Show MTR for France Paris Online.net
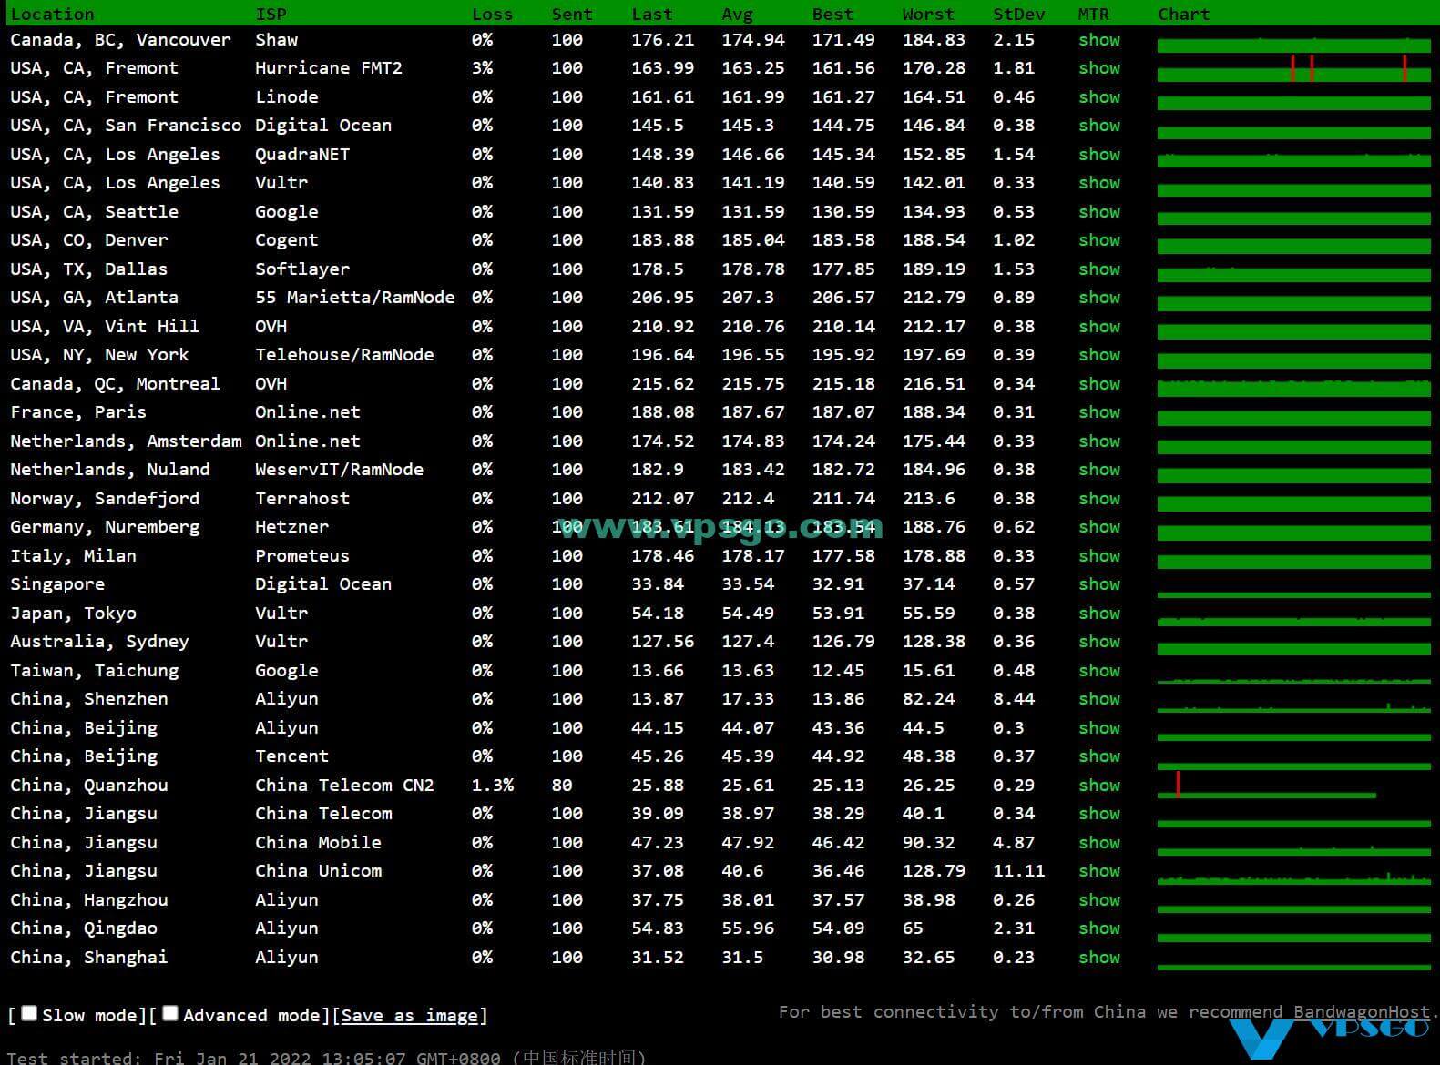1440x1065 pixels. pyautogui.click(x=1099, y=412)
